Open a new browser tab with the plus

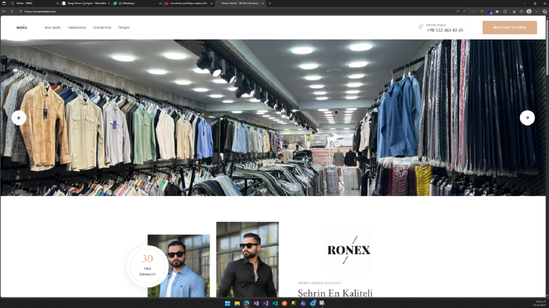pos(269,3)
